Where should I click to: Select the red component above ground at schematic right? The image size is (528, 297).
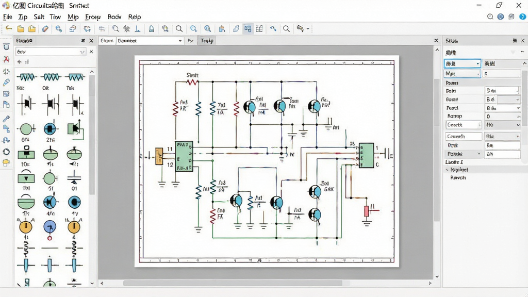coord(367,211)
